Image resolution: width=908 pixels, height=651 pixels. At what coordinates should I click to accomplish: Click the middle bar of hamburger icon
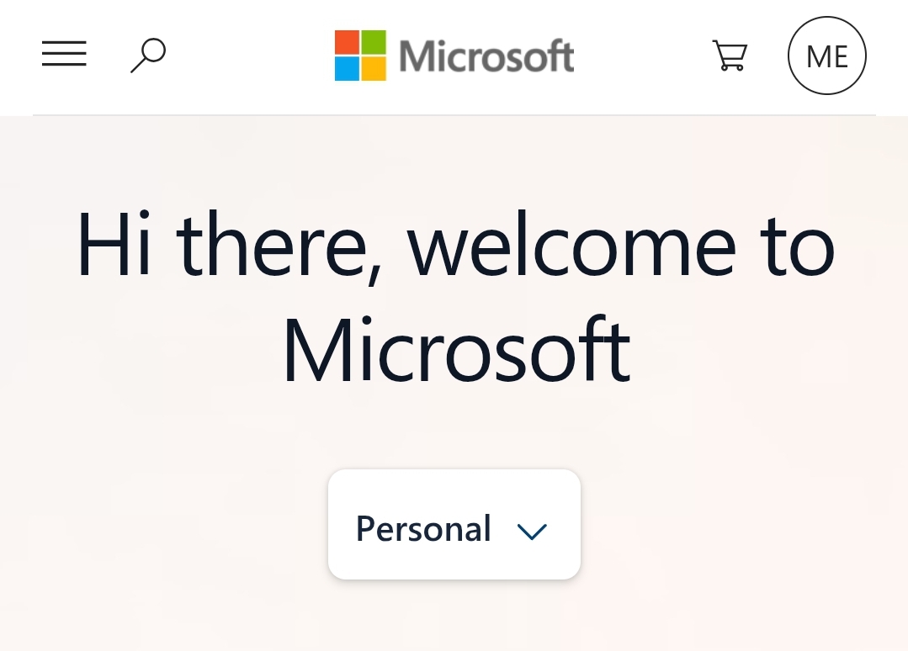(64, 53)
